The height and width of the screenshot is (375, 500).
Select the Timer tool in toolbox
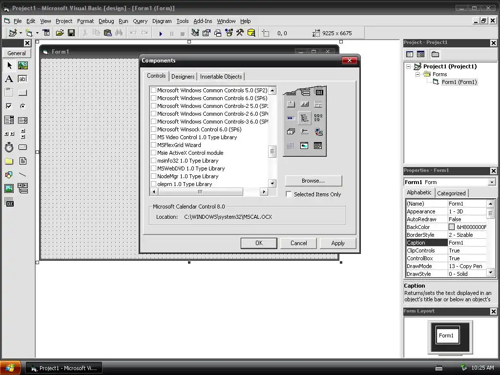click(9, 147)
